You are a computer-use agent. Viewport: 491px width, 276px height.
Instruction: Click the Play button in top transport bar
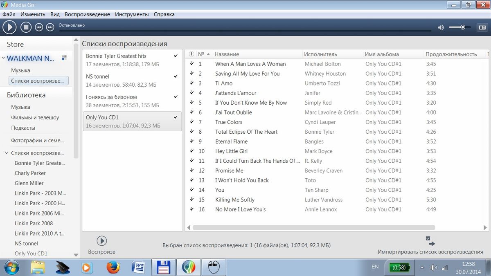tap(9, 27)
